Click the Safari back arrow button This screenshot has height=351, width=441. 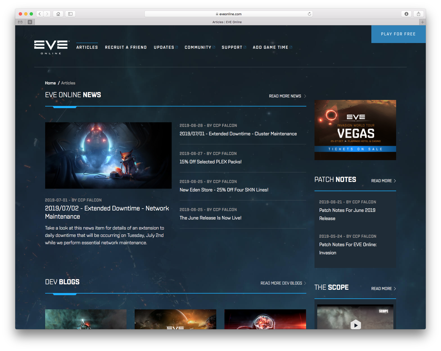[x=40, y=14]
